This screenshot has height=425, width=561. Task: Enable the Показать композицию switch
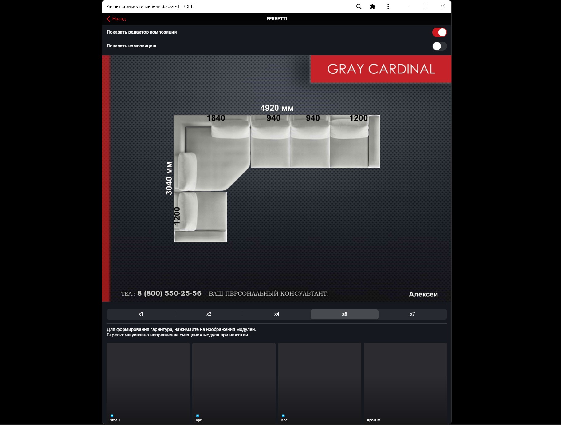coord(439,46)
